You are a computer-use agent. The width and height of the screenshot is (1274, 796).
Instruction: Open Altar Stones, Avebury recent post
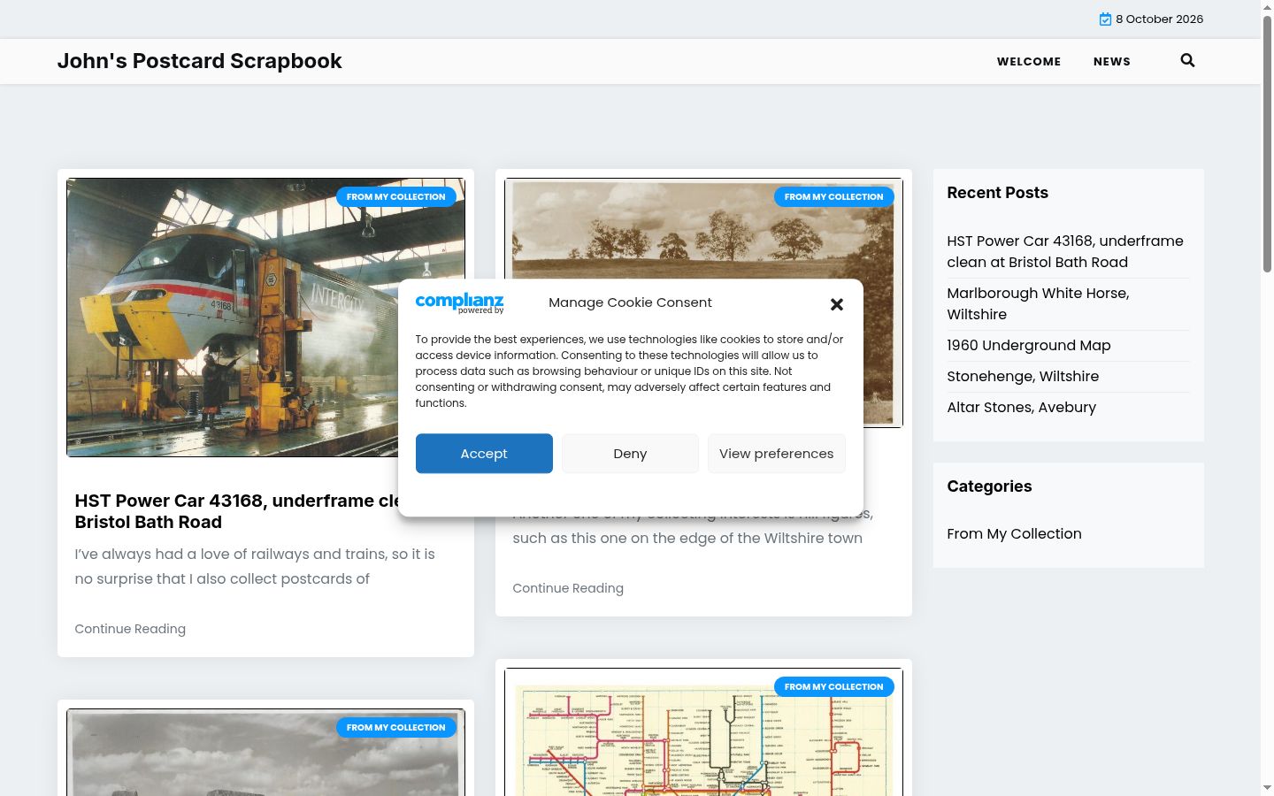point(1022,407)
